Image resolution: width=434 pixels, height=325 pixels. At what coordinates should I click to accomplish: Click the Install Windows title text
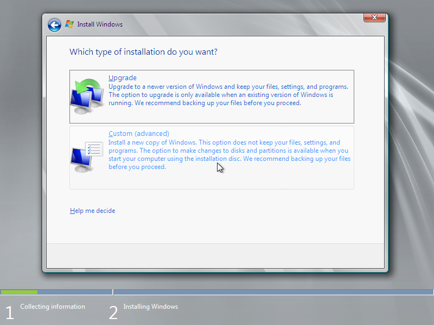click(x=100, y=24)
